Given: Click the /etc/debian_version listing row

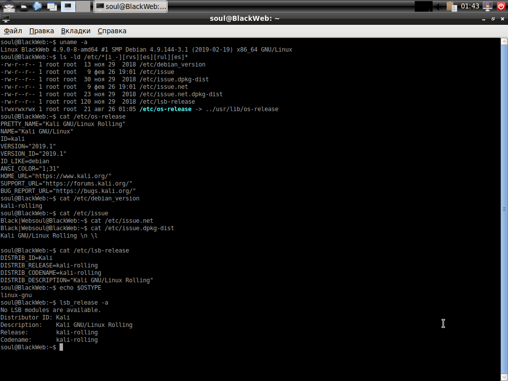Looking at the screenshot, I should tap(103, 64).
